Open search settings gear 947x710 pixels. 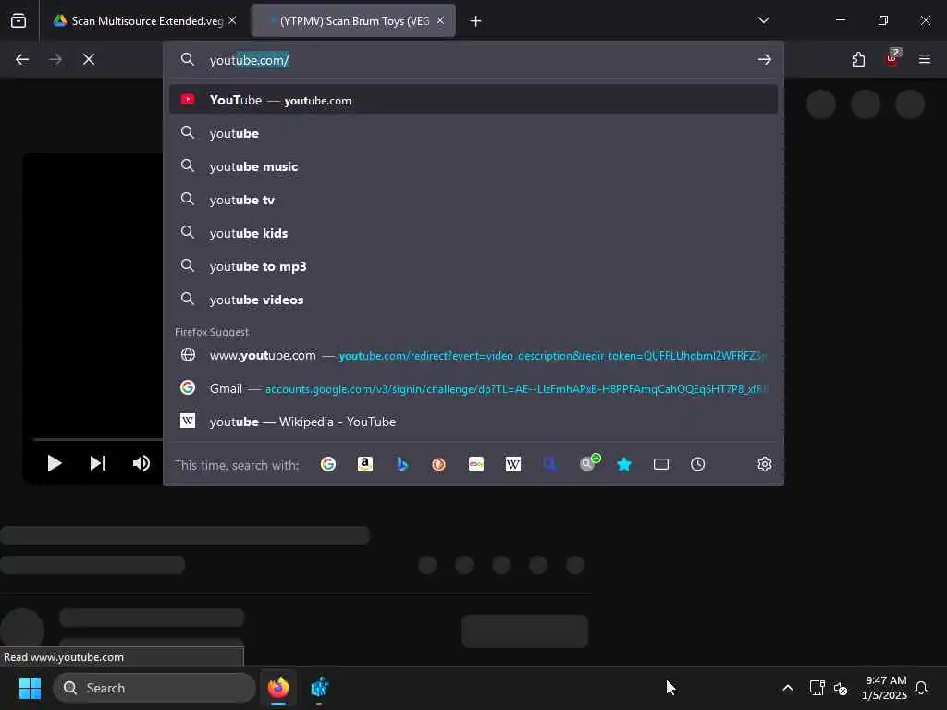(x=765, y=464)
